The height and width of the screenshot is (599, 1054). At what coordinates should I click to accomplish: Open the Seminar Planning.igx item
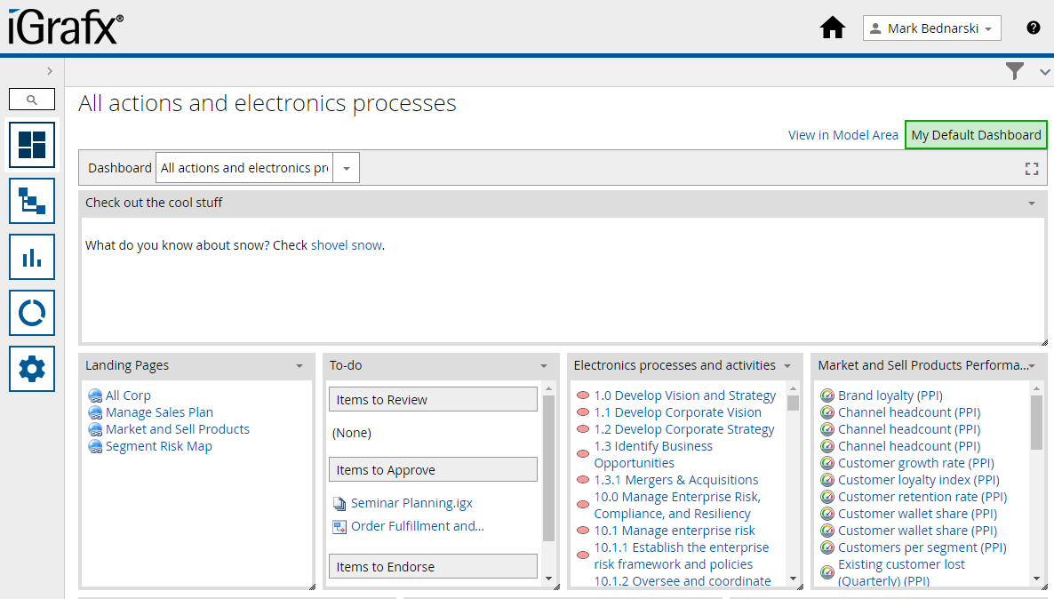click(411, 503)
